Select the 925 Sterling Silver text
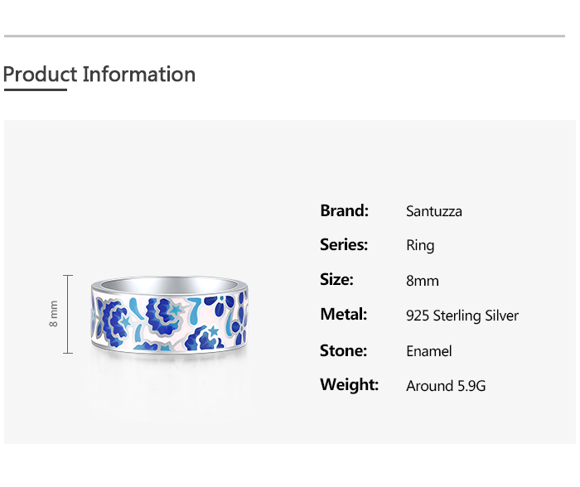 pyautogui.click(x=462, y=316)
